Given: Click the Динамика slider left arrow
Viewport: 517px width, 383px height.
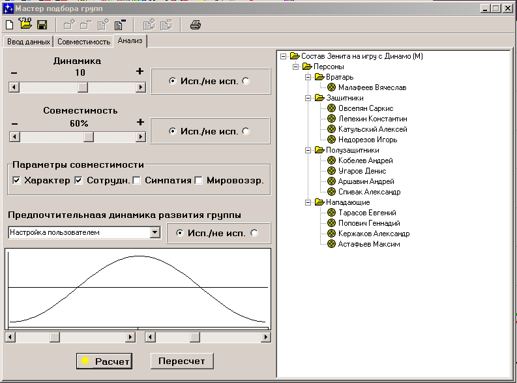Looking at the screenshot, I should coord(14,87).
